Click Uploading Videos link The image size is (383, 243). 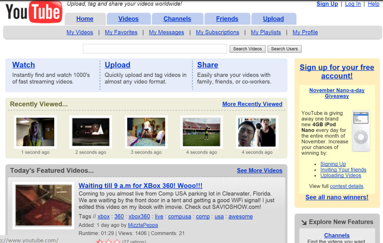pyautogui.click(x=341, y=176)
